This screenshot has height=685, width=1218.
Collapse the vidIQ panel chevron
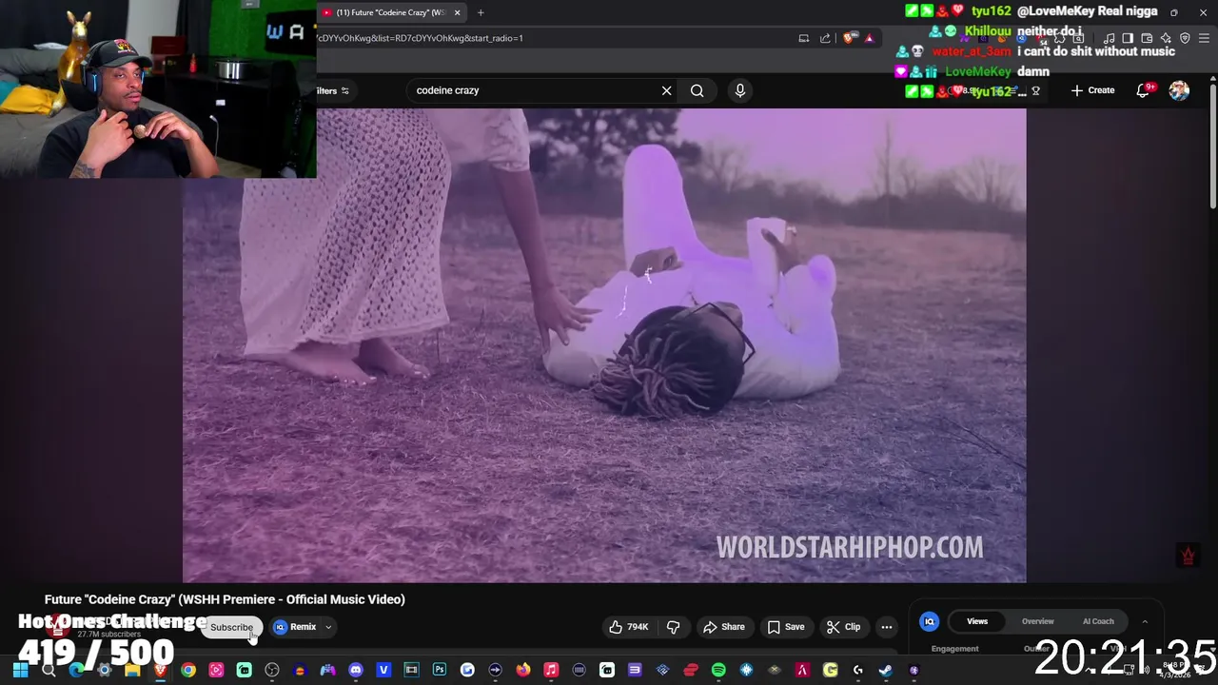point(1145,621)
